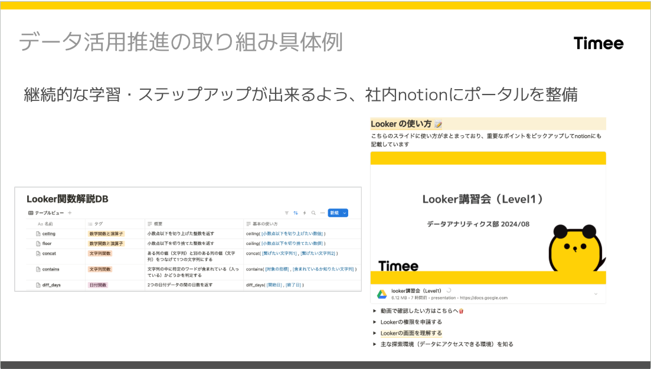The width and height of the screenshot is (651, 369).
Task: Click the データ活用推進の取り組み具体例 slide title
Action: [181, 42]
